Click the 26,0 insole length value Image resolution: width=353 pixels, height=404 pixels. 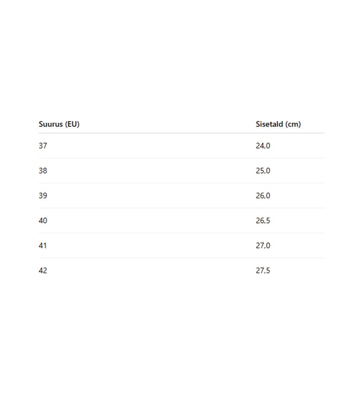[x=263, y=196]
